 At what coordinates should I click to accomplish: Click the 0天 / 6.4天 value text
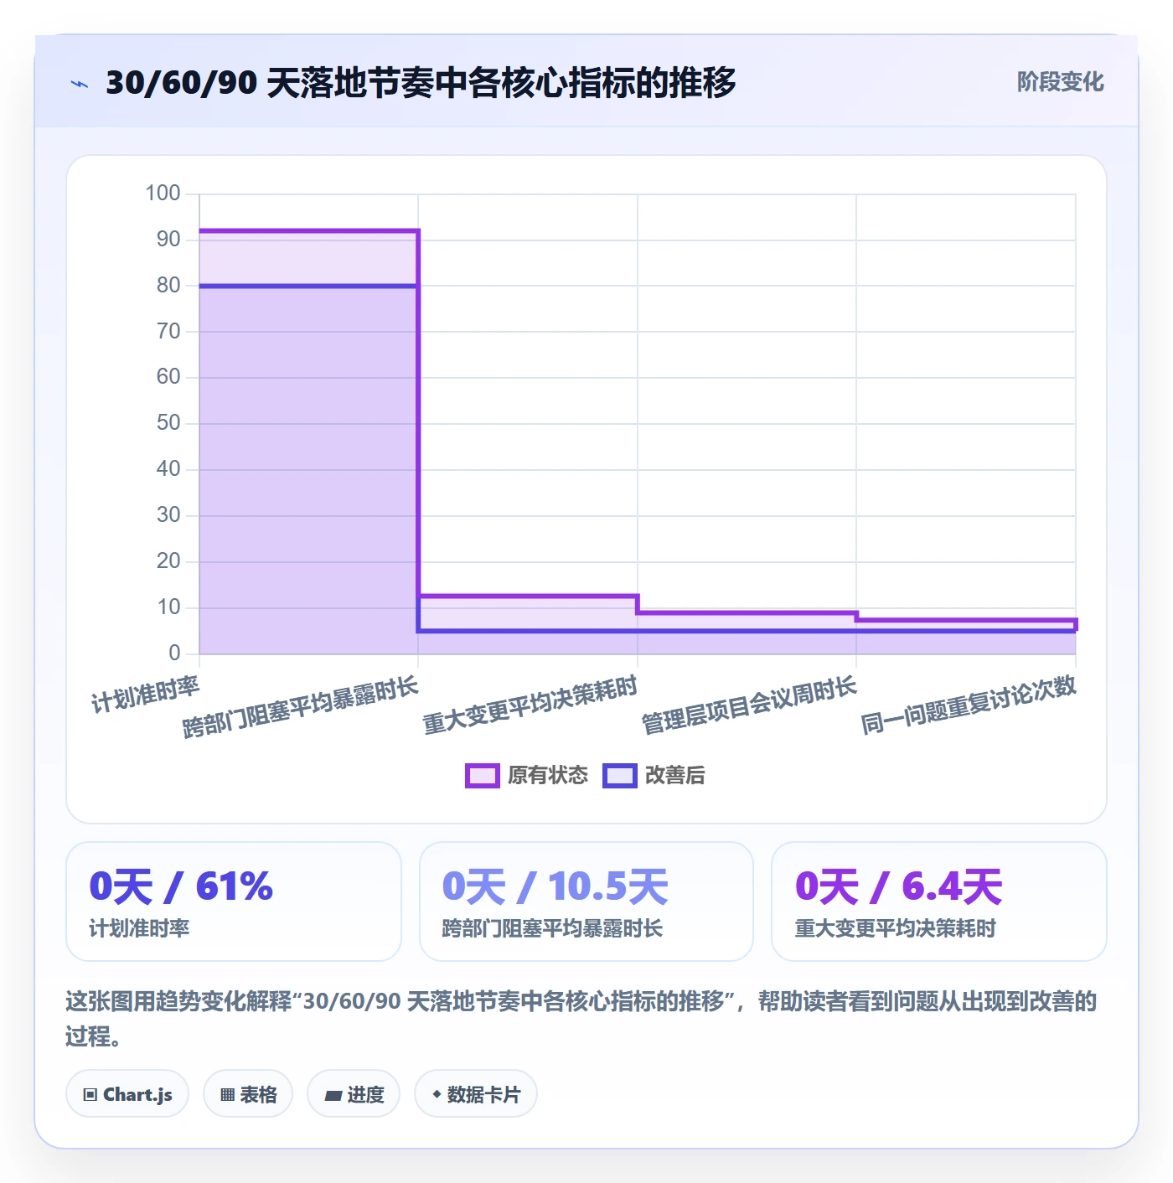(899, 886)
